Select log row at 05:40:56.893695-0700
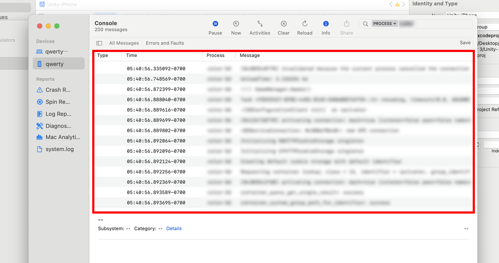 coord(283,203)
